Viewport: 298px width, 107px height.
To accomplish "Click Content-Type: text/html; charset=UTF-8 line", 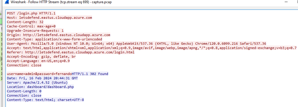I will (45, 100).
